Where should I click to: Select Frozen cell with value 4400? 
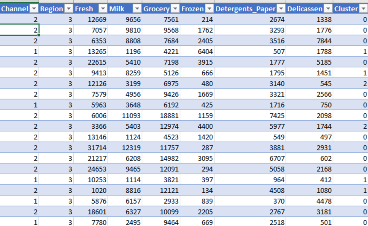[x=197, y=126]
